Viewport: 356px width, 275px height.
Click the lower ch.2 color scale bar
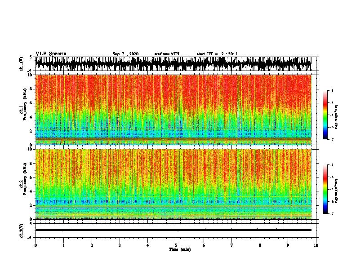coord(325,189)
